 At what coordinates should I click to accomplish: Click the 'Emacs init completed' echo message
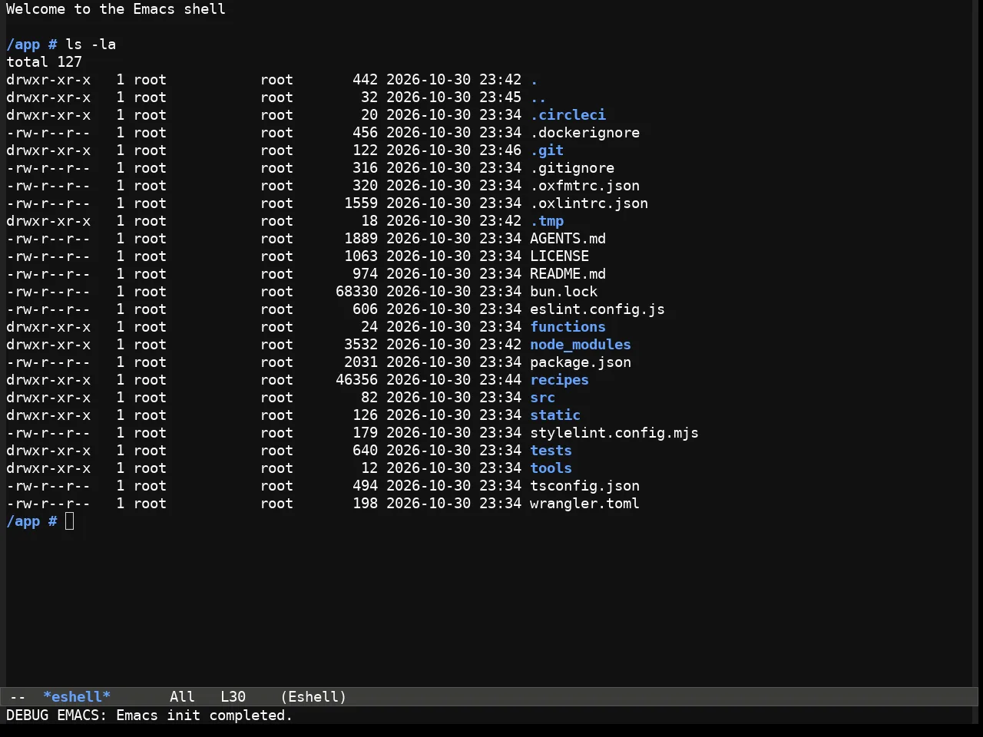point(204,716)
